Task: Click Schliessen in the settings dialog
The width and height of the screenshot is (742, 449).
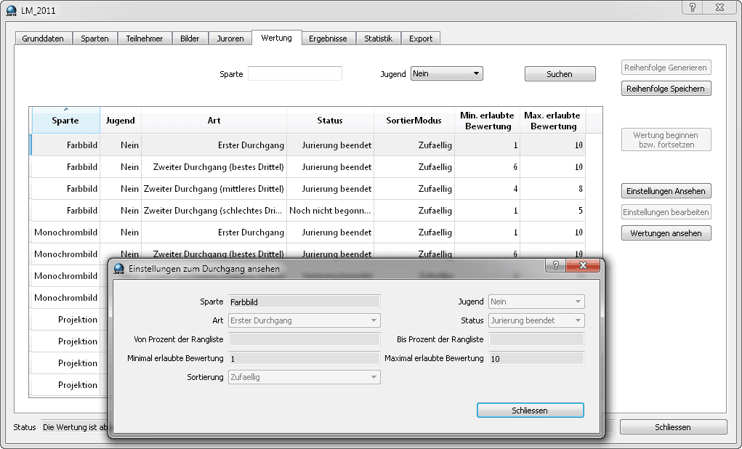Action: (x=530, y=410)
